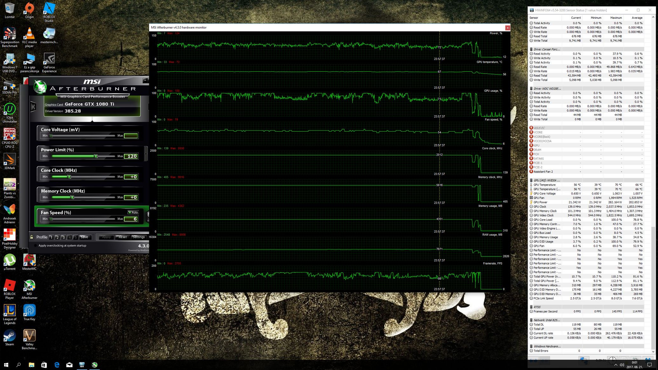The width and height of the screenshot is (658, 370).
Task: Select the Superposition Benchmark desktop icon
Action: click(x=10, y=37)
